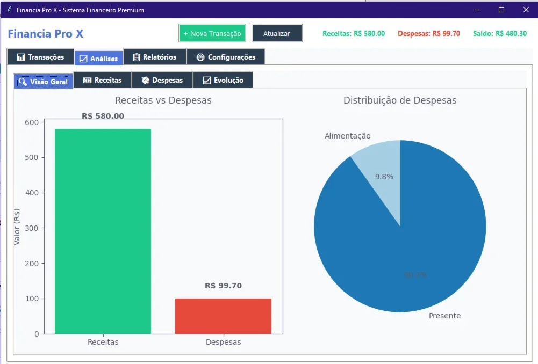Click the gear icon on Configurações tab
538x364 pixels.
pyautogui.click(x=200, y=57)
